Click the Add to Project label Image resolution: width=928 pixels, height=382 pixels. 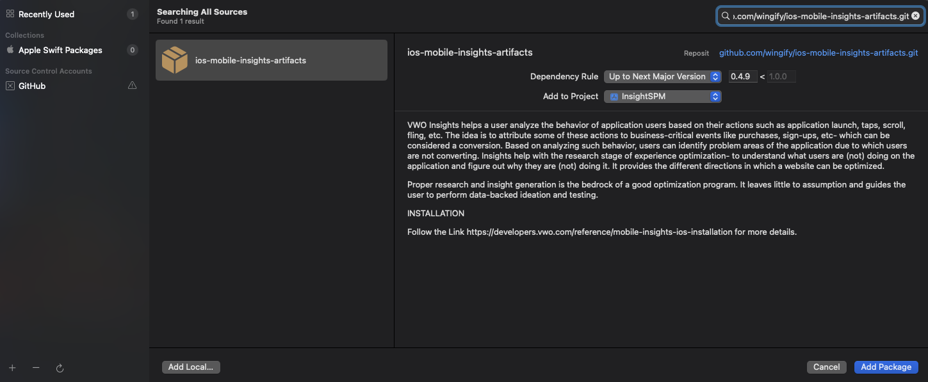571,97
